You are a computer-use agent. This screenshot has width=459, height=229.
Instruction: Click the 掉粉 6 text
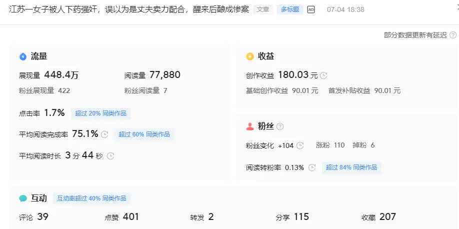point(363,145)
